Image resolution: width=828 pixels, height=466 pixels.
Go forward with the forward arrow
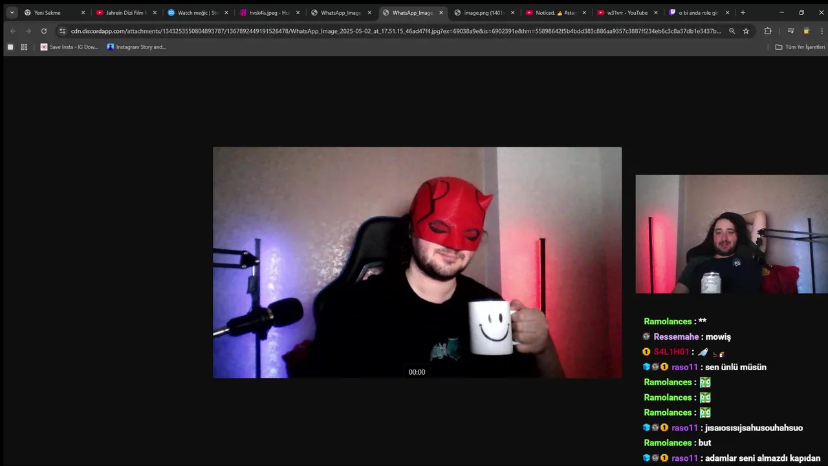[x=28, y=31]
